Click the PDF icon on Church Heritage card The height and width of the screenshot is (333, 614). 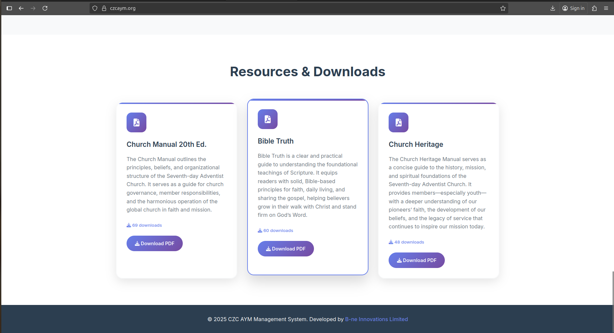(x=399, y=122)
